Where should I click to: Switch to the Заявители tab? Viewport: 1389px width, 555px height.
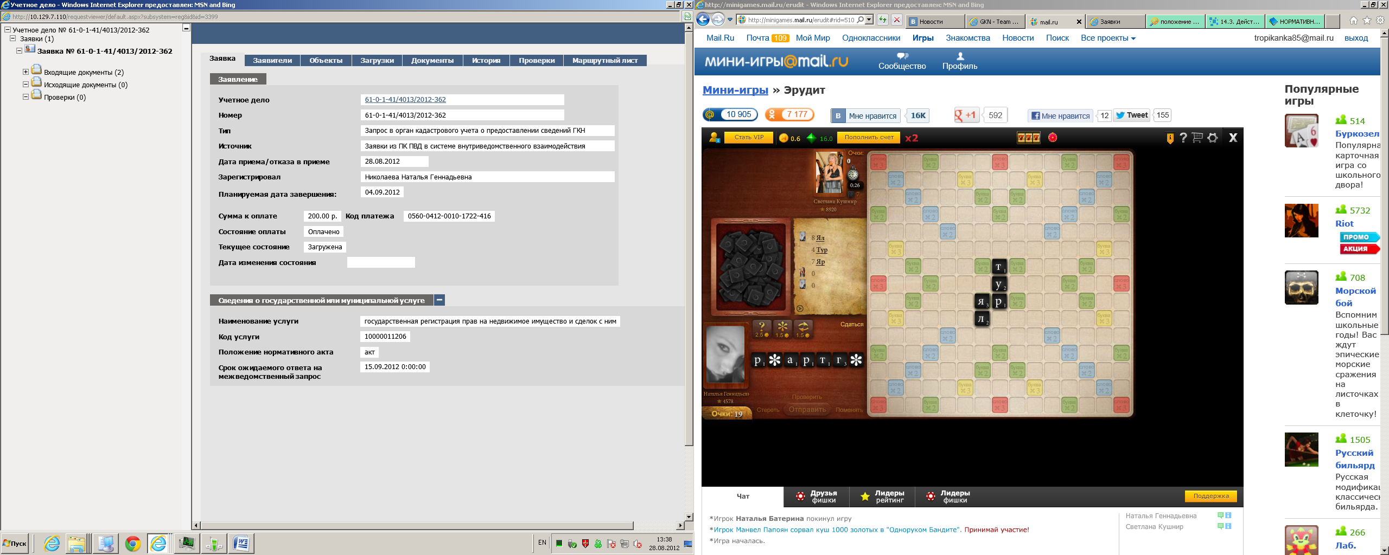click(272, 60)
